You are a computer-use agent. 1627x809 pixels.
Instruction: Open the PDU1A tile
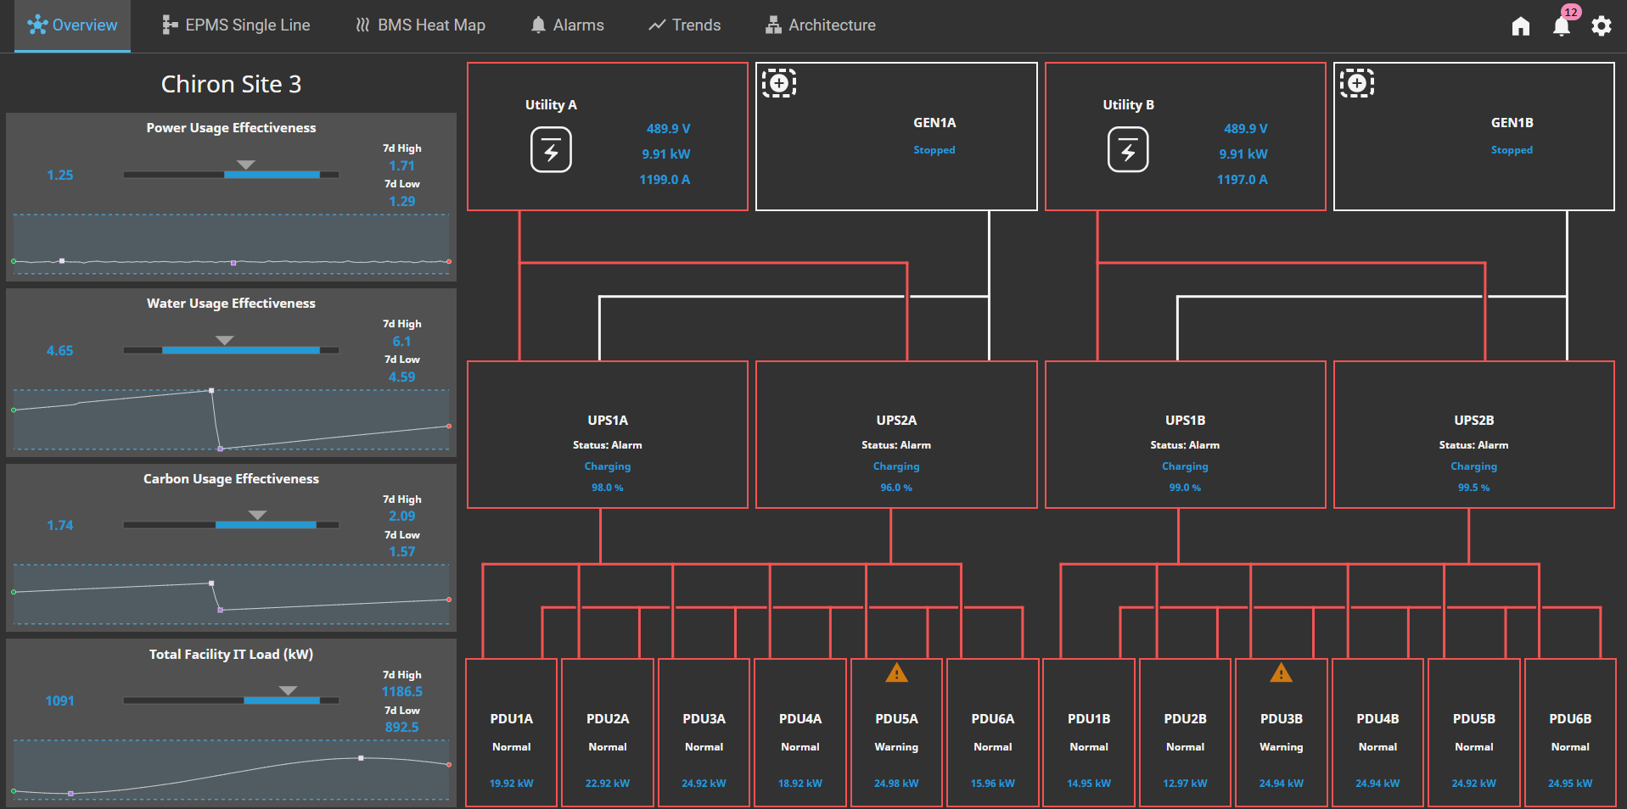512,733
